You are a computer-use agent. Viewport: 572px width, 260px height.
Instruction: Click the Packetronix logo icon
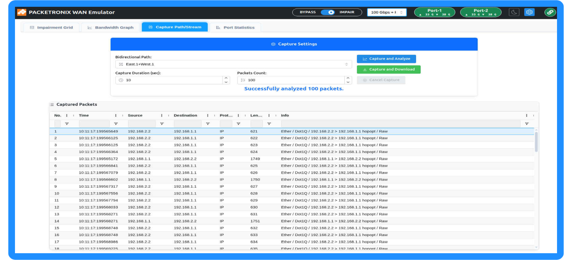(x=22, y=12)
